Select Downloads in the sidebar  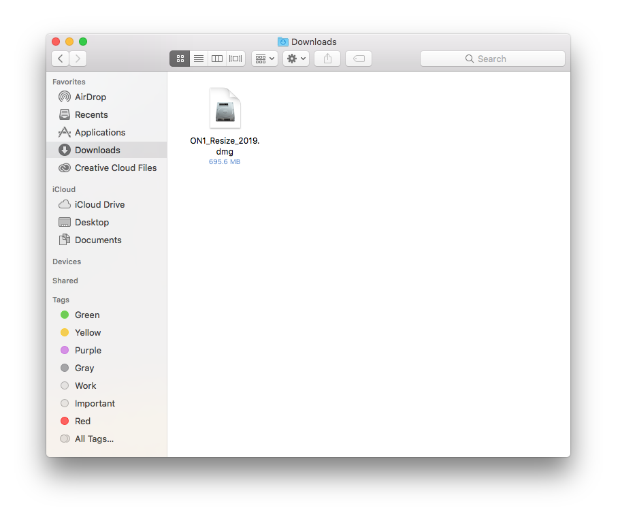(x=106, y=150)
